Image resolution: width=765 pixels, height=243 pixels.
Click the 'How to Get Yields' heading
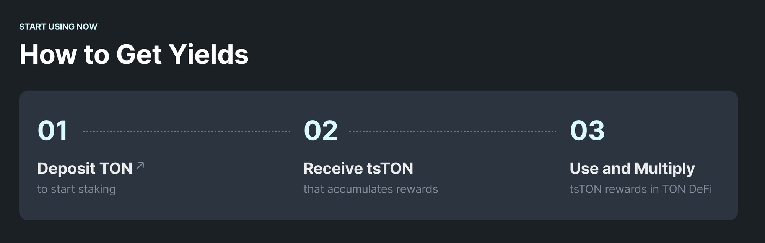click(x=134, y=54)
